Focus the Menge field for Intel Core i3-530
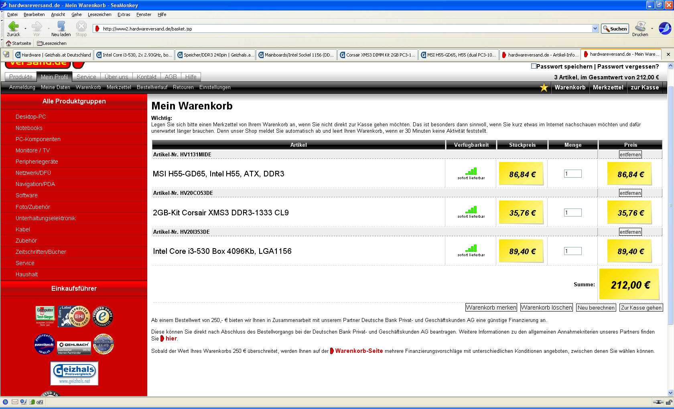The image size is (674, 409). click(572, 251)
